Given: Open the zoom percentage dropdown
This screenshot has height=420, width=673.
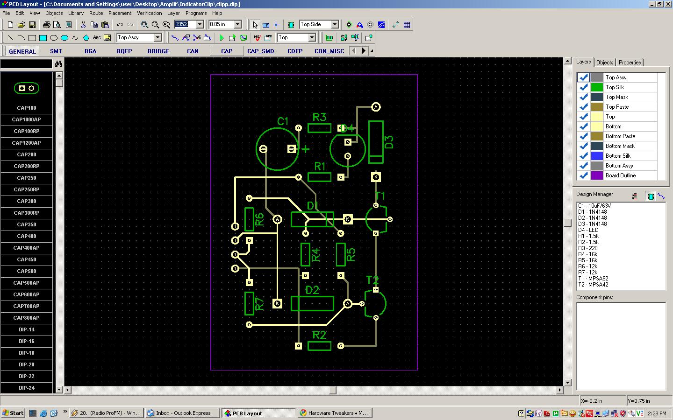Looking at the screenshot, I should coord(200,24).
